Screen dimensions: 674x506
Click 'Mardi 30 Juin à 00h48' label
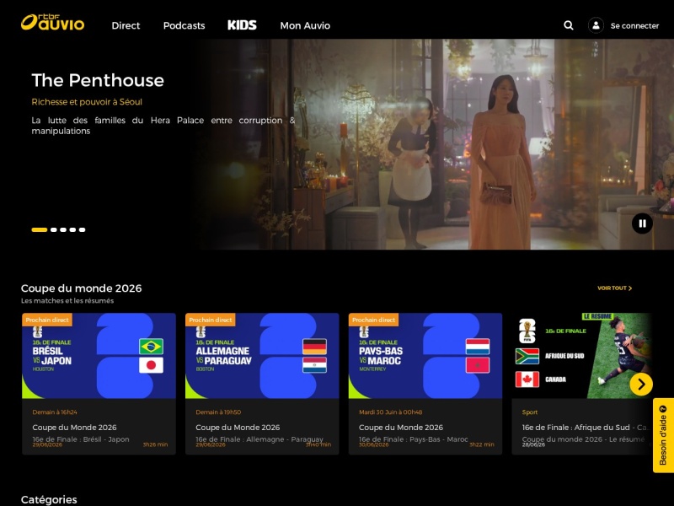(391, 412)
